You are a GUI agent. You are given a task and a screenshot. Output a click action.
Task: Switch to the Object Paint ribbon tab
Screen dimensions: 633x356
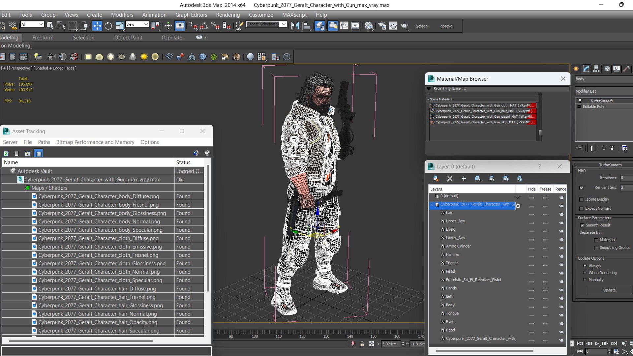(x=128, y=38)
